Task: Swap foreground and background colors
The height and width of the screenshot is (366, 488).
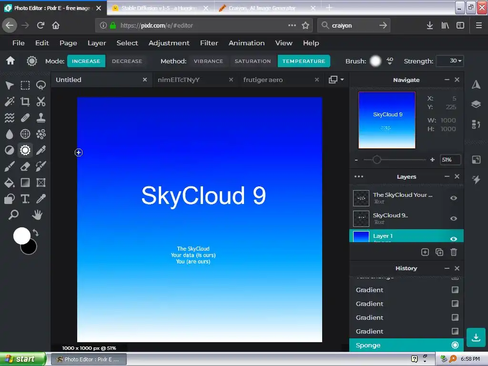Action: click(x=35, y=233)
